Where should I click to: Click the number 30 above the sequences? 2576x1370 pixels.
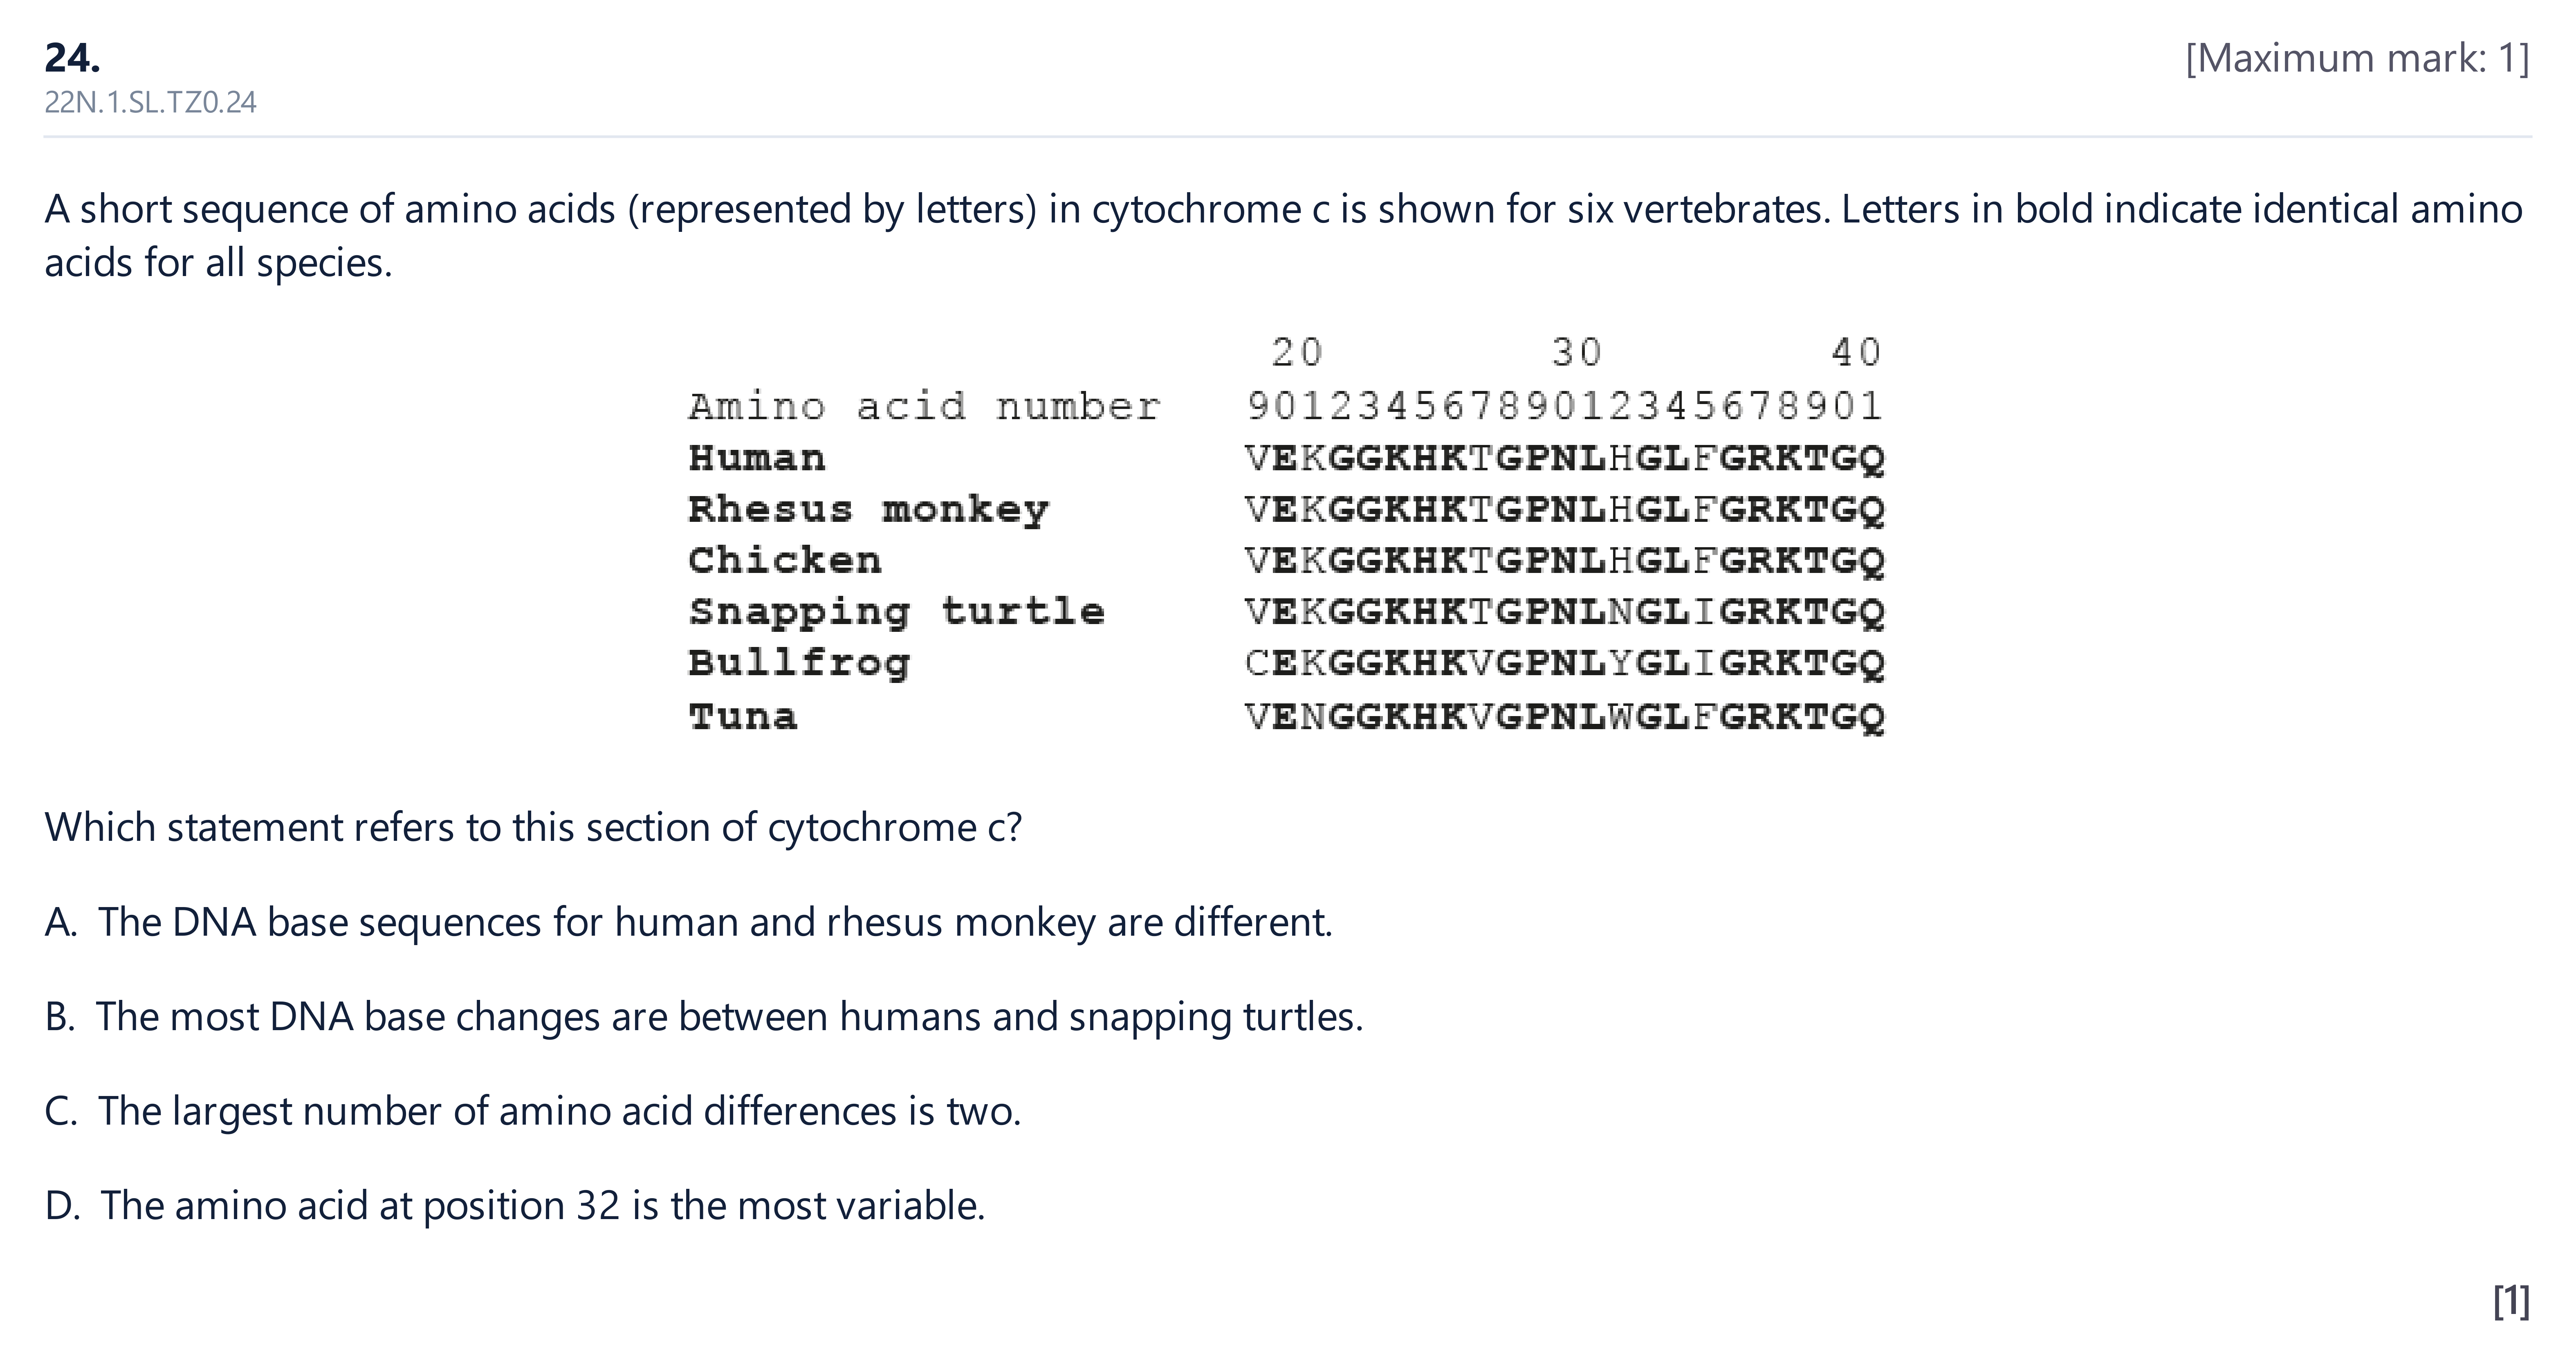(1577, 352)
